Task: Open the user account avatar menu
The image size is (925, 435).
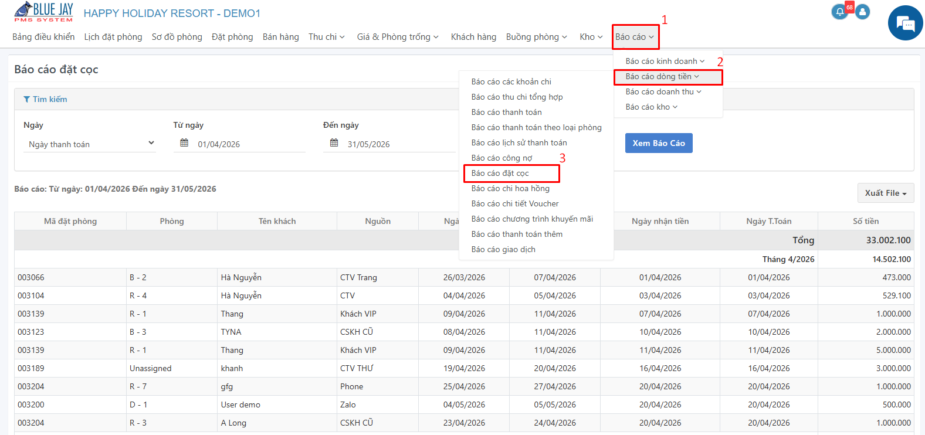Action: click(862, 12)
